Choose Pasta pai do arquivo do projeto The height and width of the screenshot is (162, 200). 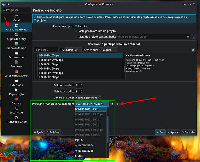(76, 31)
